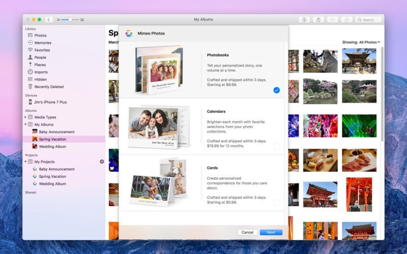Open Recently Deleted in the sidebar
Viewport: 407px width, 254px height.
click(49, 87)
